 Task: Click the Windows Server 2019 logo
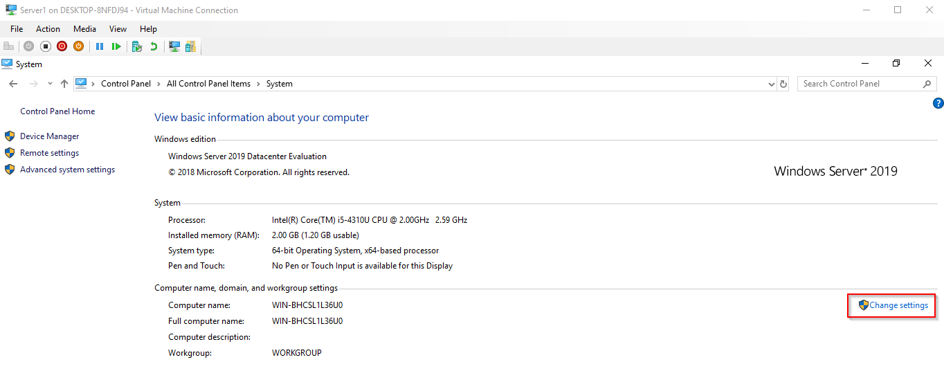point(835,171)
